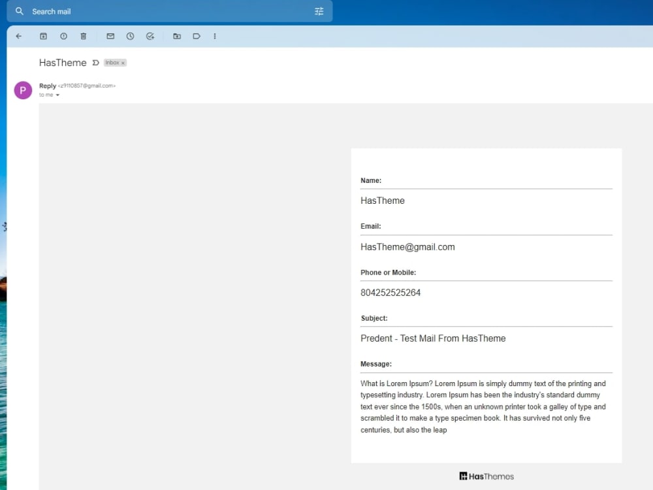Delete this email with trash icon
653x490 pixels.
84,36
